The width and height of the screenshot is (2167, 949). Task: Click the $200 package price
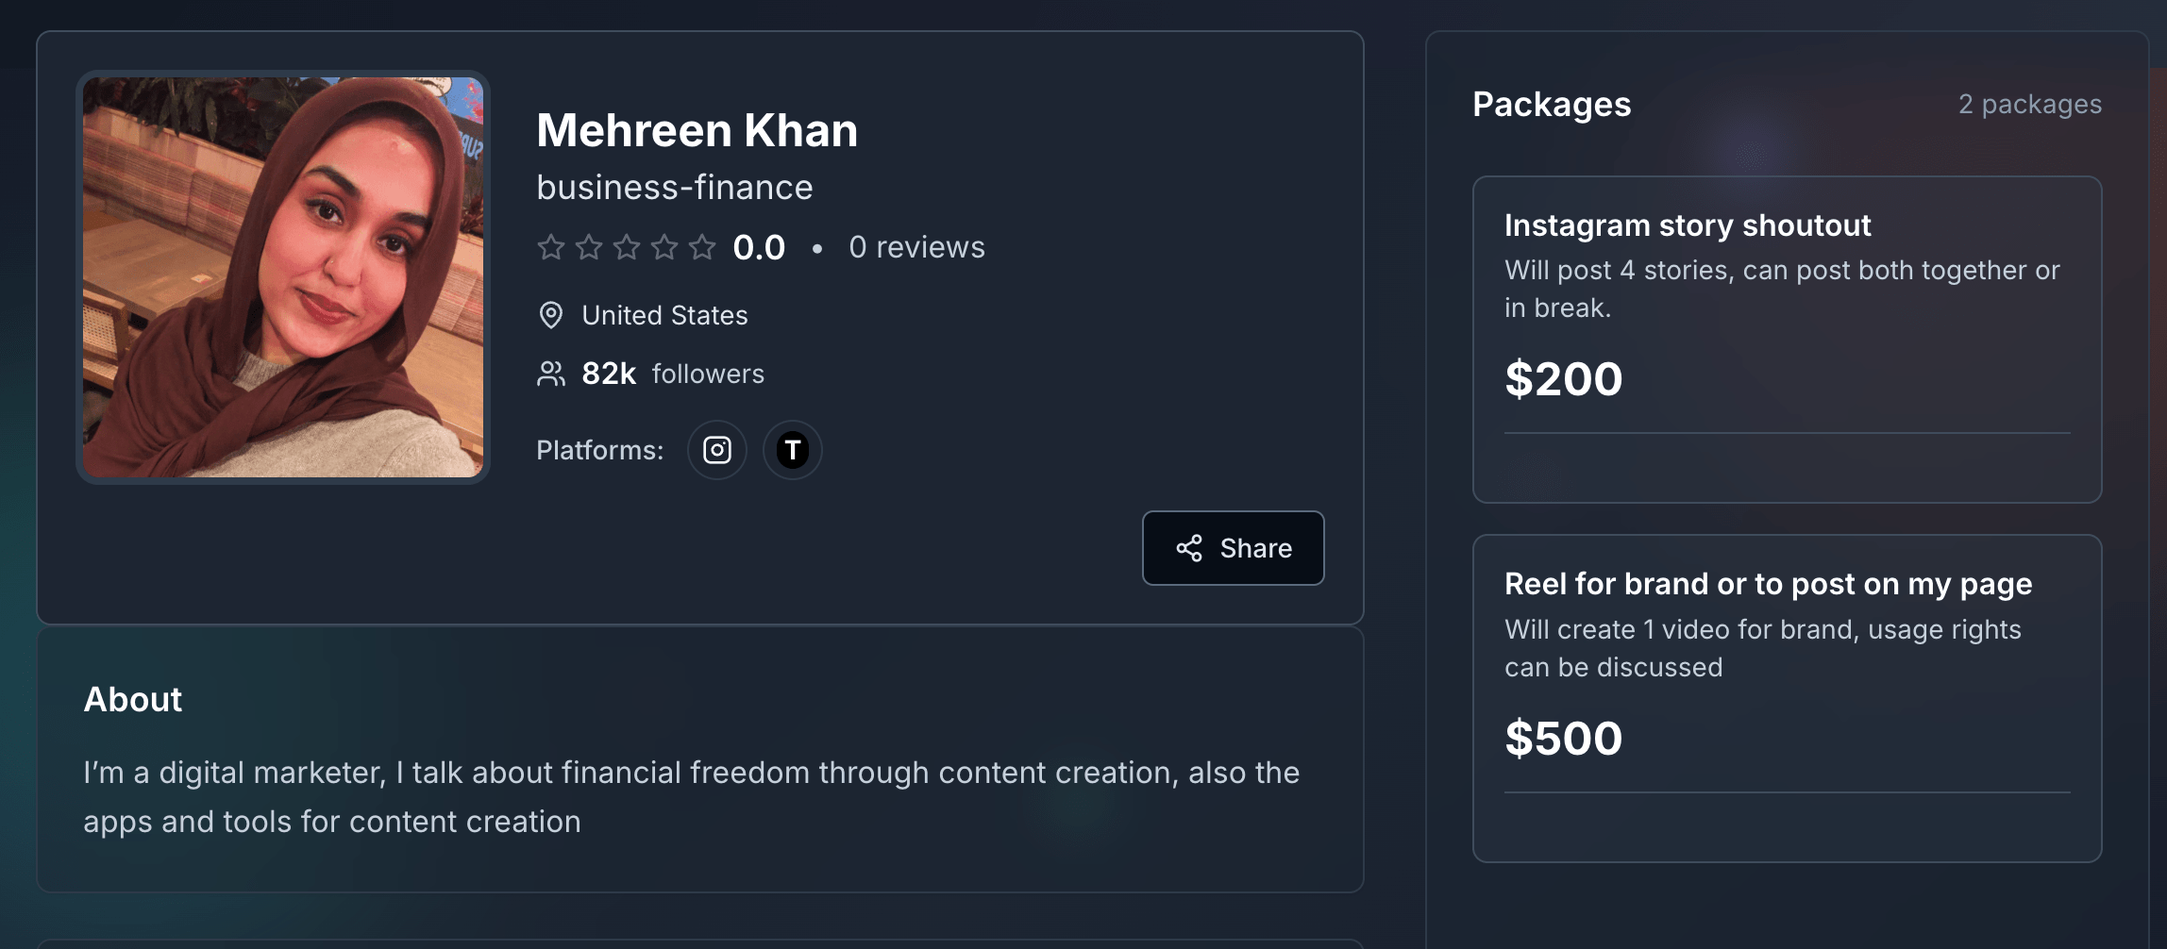(1563, 379)
